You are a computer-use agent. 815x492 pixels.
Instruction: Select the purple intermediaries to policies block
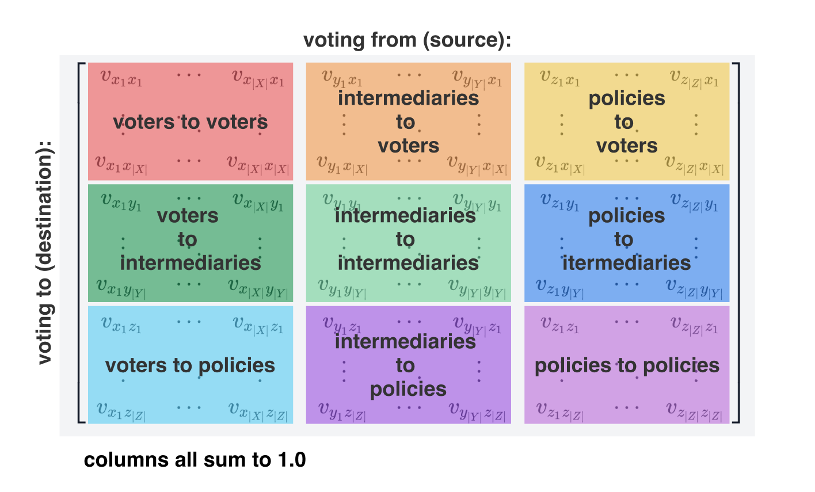(x=408, y=365)
